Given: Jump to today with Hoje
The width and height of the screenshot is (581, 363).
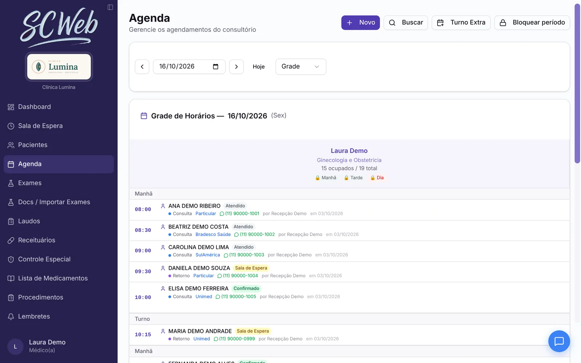Looking at the screenshot, I should [x=259, y=67].
